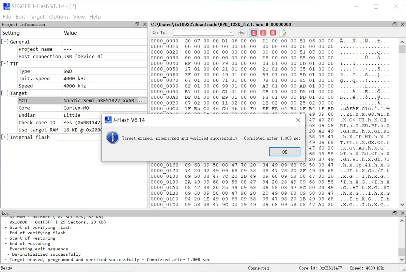The width and height of the screenshot is (406, 272).
Task: Close the Log panel
Action: point(402,213)
